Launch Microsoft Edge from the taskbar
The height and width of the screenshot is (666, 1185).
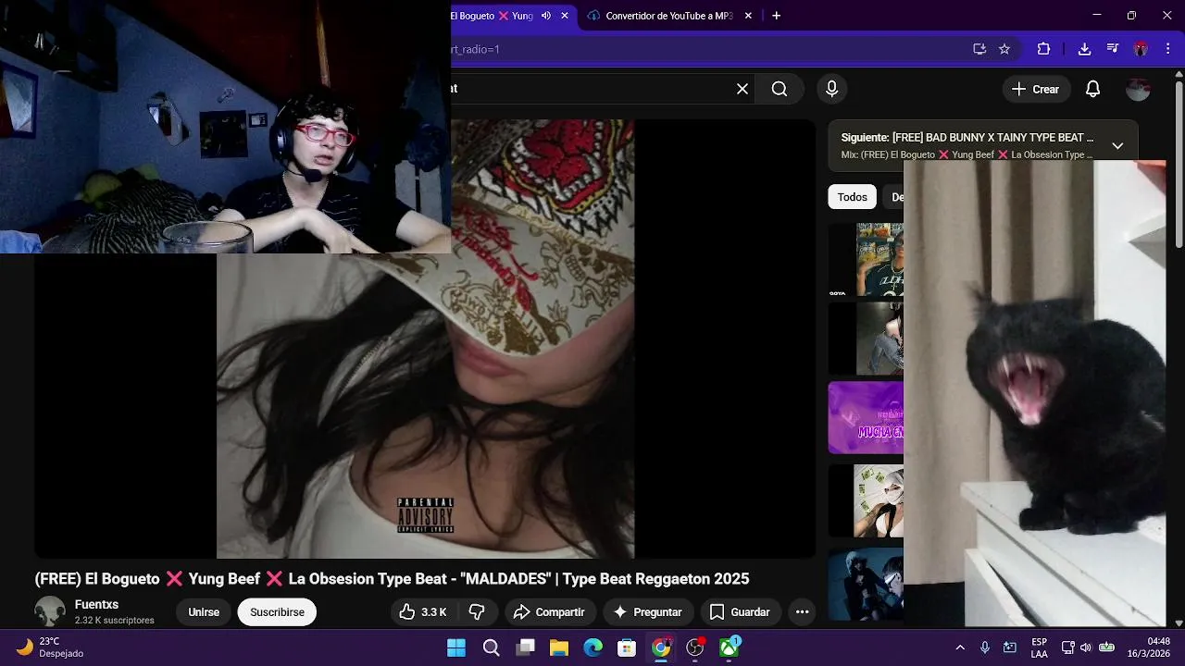(593, 647)
